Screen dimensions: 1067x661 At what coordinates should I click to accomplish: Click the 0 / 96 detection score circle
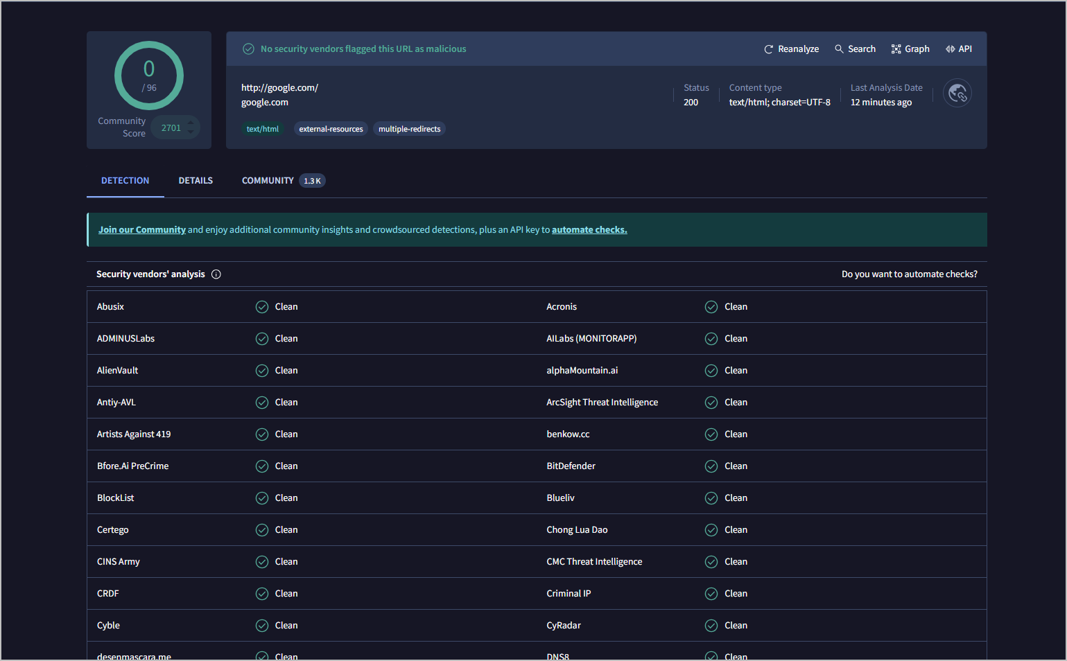click(x=149, y=76)
